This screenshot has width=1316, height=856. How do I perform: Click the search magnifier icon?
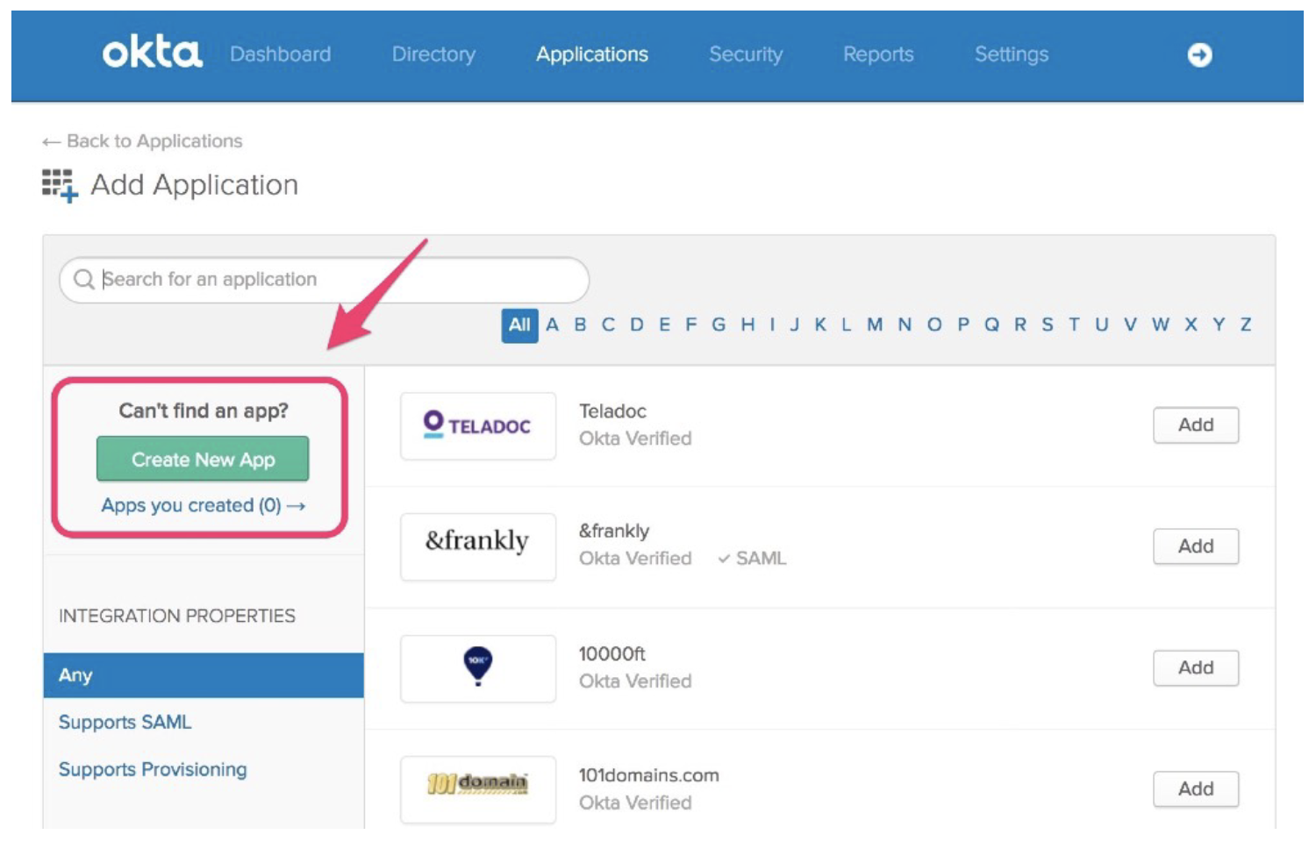84,279
